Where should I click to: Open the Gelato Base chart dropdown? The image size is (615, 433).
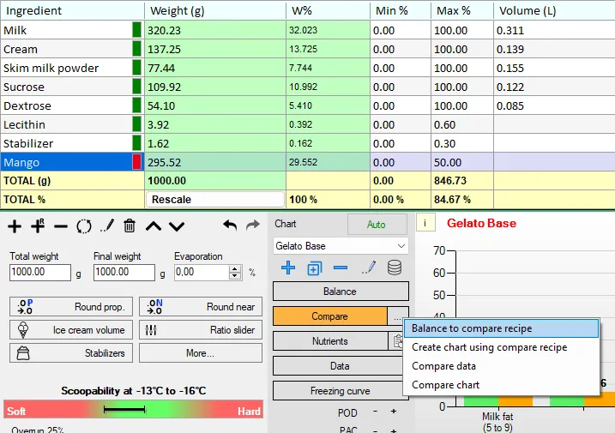coord(341,246)
